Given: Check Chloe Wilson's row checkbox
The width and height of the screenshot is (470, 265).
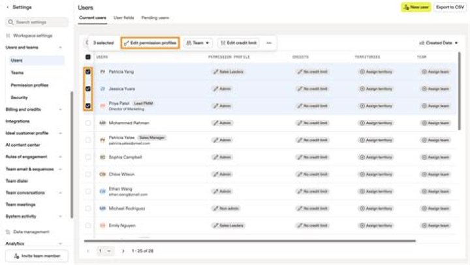Looking at the screenshot, I should tap(88, 174).
